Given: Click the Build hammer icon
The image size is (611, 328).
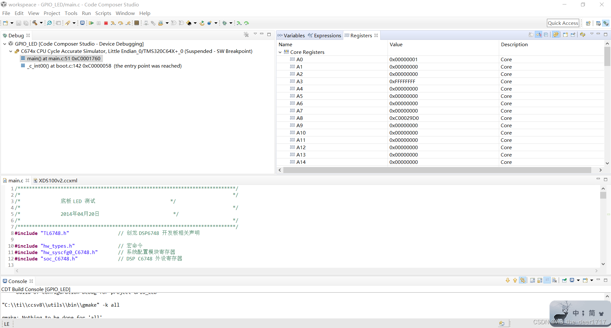Looking at the screenshot, I should 35,23.
